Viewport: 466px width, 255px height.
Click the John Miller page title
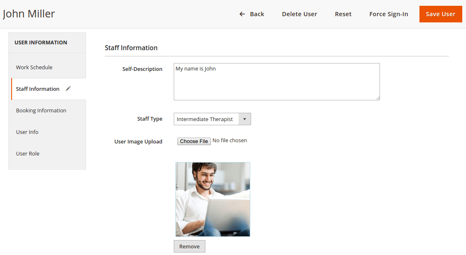[29, 14]
